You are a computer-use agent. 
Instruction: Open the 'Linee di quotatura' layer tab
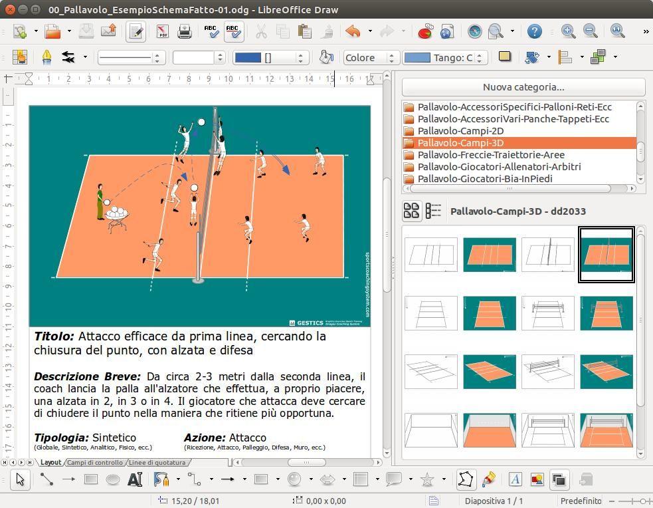pyautogui.click(x=157, y=462)
